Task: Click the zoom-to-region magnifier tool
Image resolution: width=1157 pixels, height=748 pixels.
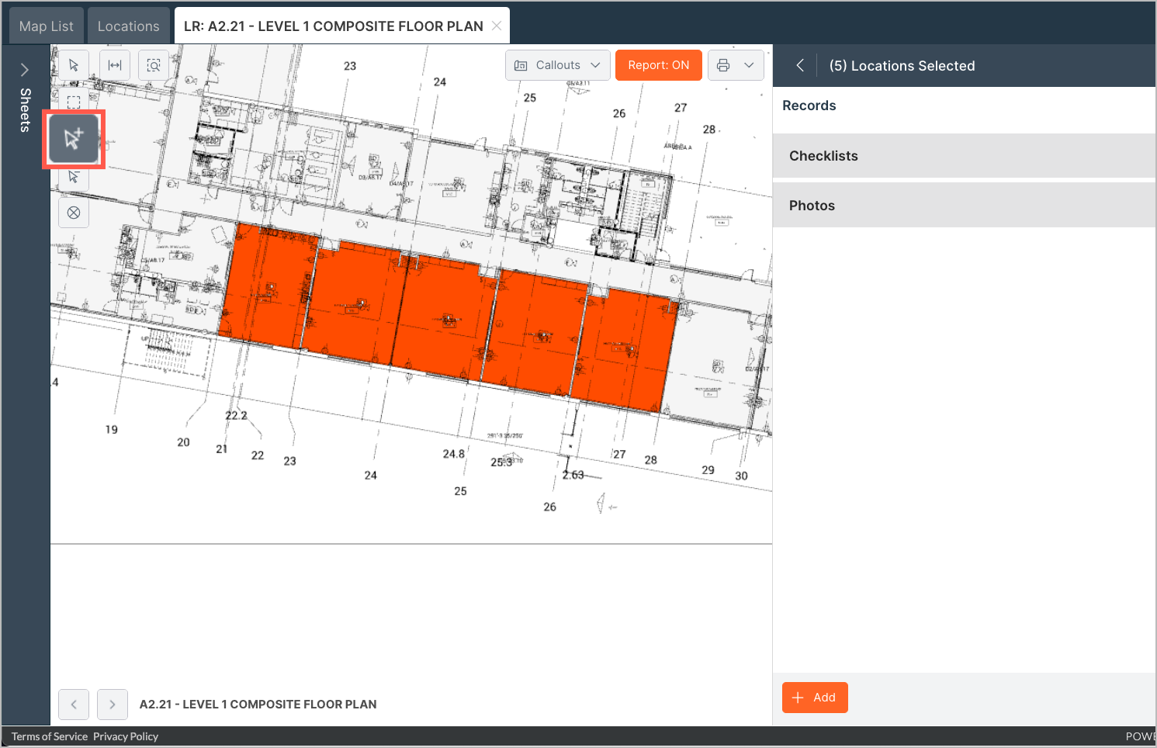Action: point(153,64)
